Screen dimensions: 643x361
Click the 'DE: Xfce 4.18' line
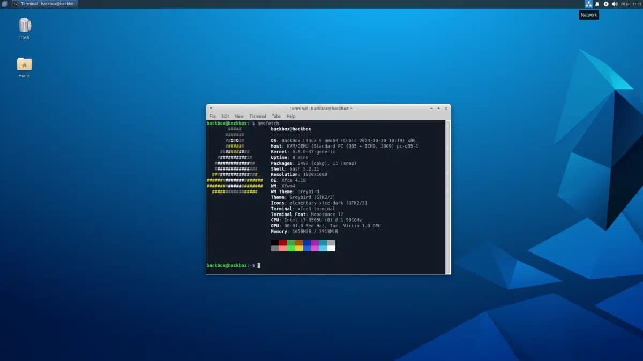pyautogui.click(x=288, y=180)
